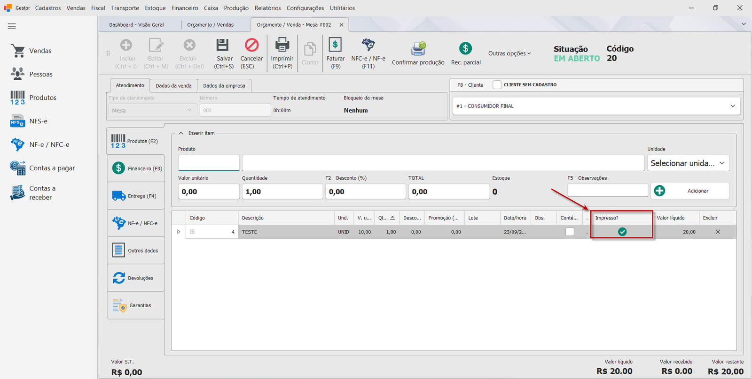Delete the TESTE item row

click(718, 232)
